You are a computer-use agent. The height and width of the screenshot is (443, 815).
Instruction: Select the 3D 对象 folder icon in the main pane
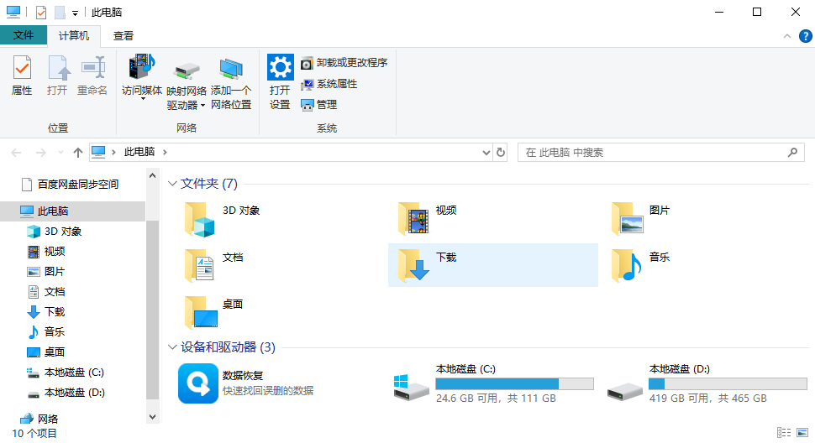(x=200, y=220)
